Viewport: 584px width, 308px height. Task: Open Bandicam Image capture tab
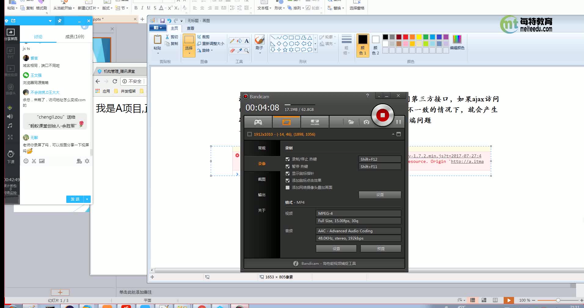(x=262, y=179)
